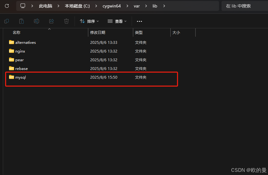Click date 2025/8/6 13:33 of alternatives
This screenshot has width=268, height=175.
coord(104,42)
